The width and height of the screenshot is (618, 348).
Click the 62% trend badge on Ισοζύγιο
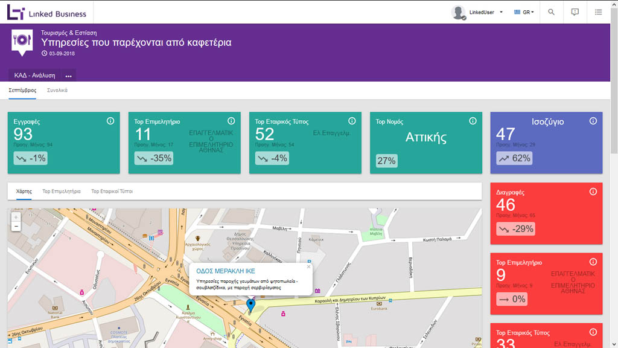tap(514, 158)
